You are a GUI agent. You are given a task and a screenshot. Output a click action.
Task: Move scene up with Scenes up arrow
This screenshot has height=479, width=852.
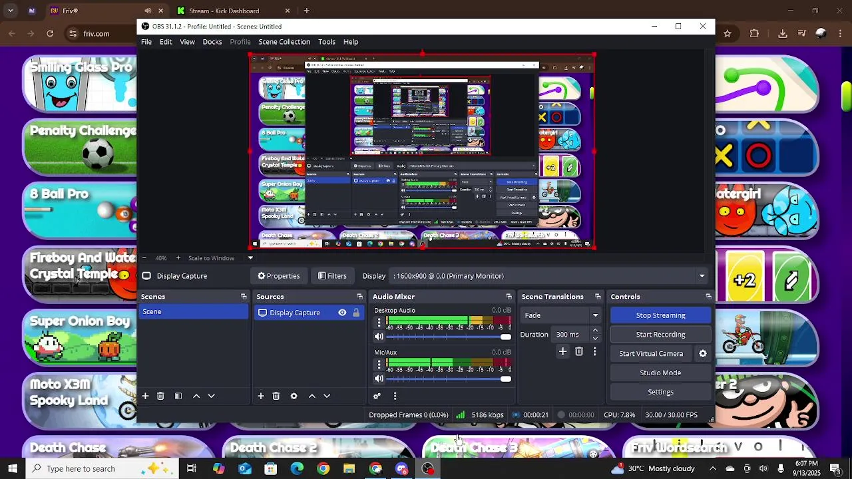pos(196,396)
